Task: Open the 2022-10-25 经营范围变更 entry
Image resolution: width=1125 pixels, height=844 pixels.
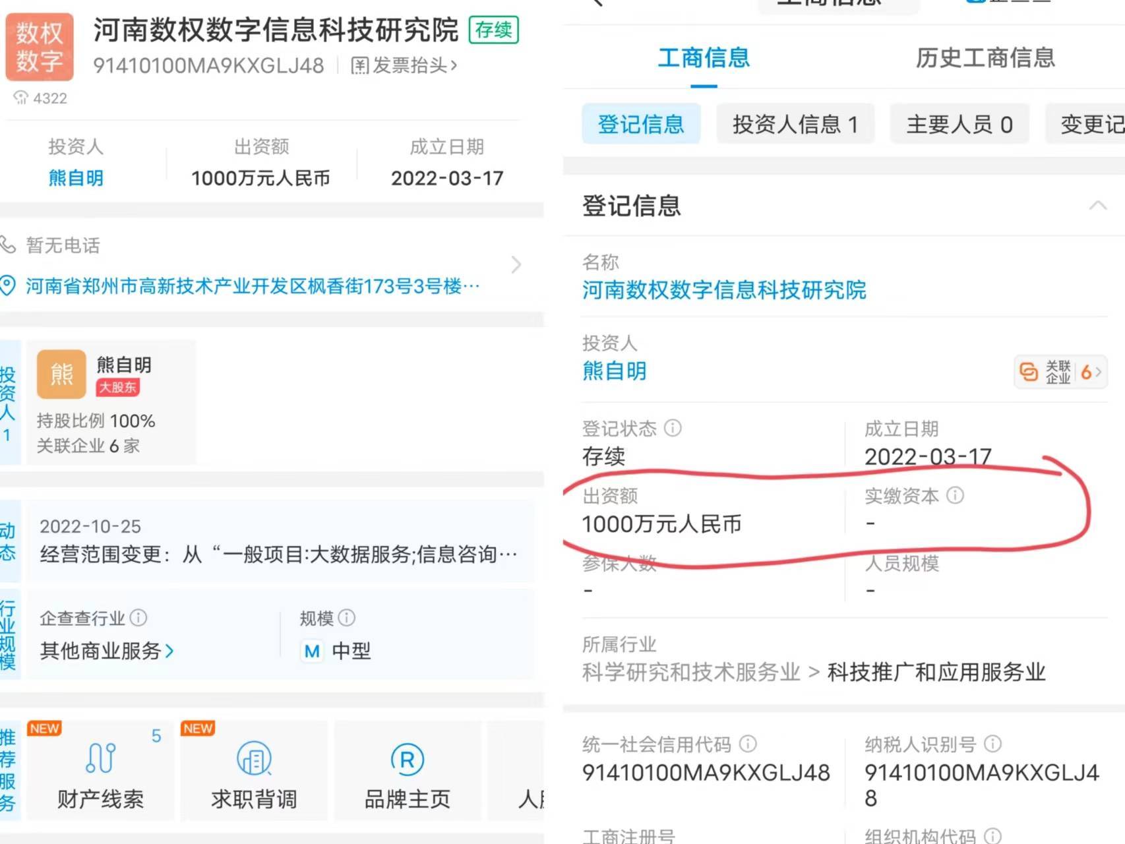Action: point(278,541)
